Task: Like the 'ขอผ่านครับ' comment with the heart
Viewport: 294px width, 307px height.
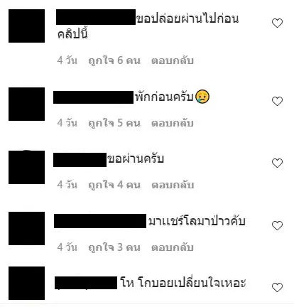Action: pos(277,163)
